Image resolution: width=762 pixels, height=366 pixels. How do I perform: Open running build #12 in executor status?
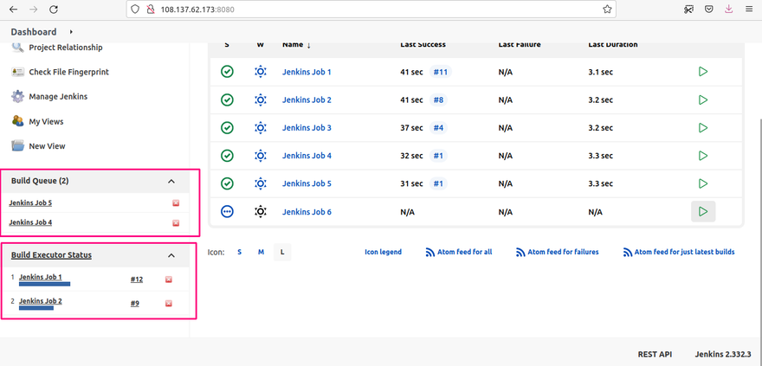tap(137, 279)
